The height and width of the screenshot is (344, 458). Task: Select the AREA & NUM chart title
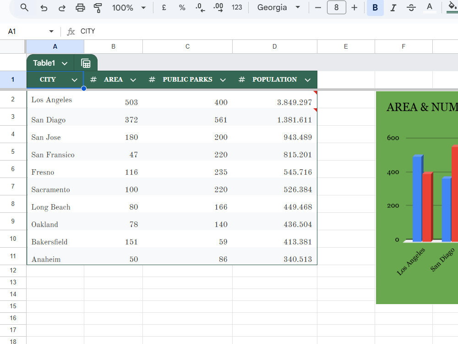(x=422, y=107)
